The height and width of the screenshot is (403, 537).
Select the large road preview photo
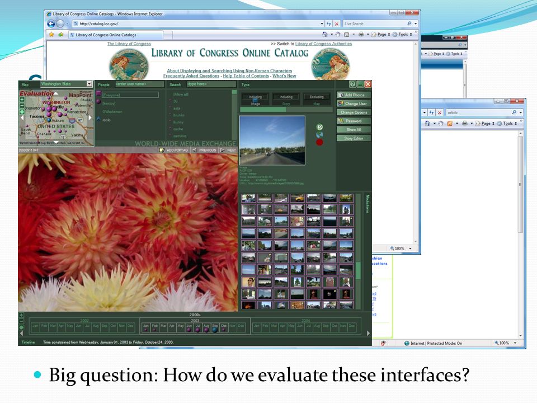[272, 140]
